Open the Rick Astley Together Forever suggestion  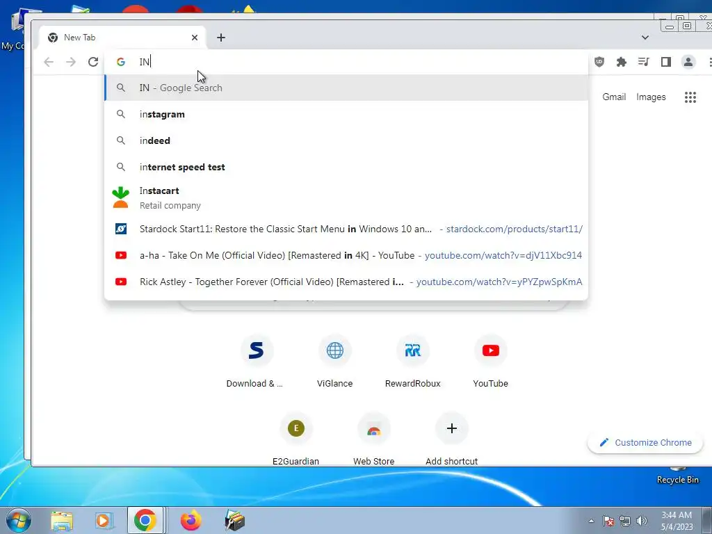pyautogui.click(x=346, y=282)
